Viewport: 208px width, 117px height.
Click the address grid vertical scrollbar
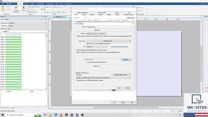click(x=46, y=62)
